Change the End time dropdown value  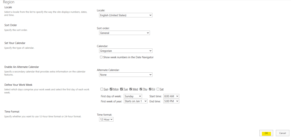point(171,101)
